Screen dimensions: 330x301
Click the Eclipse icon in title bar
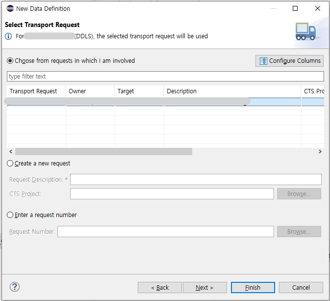pos(9,8)
